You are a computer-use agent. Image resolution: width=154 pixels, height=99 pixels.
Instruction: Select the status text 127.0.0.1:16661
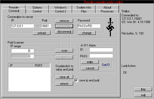click(x=132, y=18)
